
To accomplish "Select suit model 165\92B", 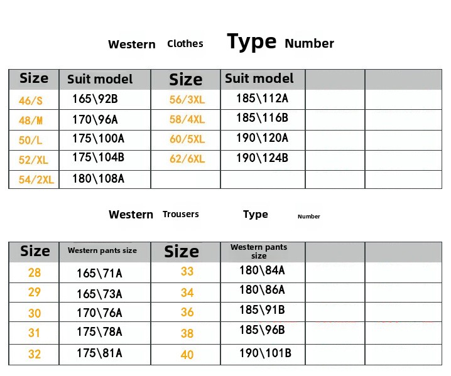I will click(x=95, y=99).
